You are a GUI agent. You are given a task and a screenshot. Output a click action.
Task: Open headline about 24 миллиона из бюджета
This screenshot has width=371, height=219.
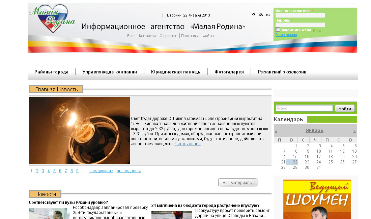point(205,206)
